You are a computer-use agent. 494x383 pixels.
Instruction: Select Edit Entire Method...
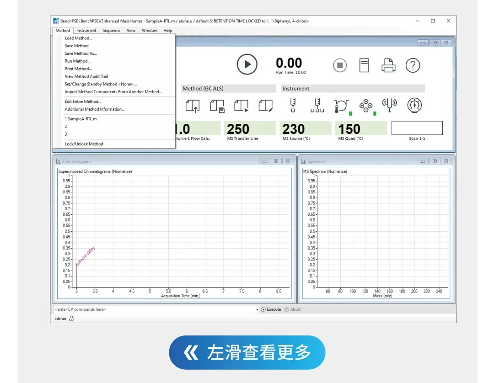point(83,101)
